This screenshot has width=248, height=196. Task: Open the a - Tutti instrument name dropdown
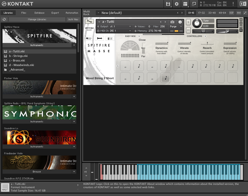[x=99, y=22]
